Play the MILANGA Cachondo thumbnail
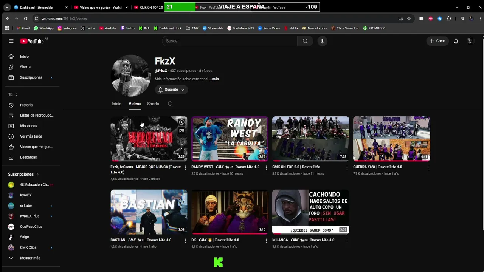Screen dimensions: 484x272 click(x=310, y=212)
